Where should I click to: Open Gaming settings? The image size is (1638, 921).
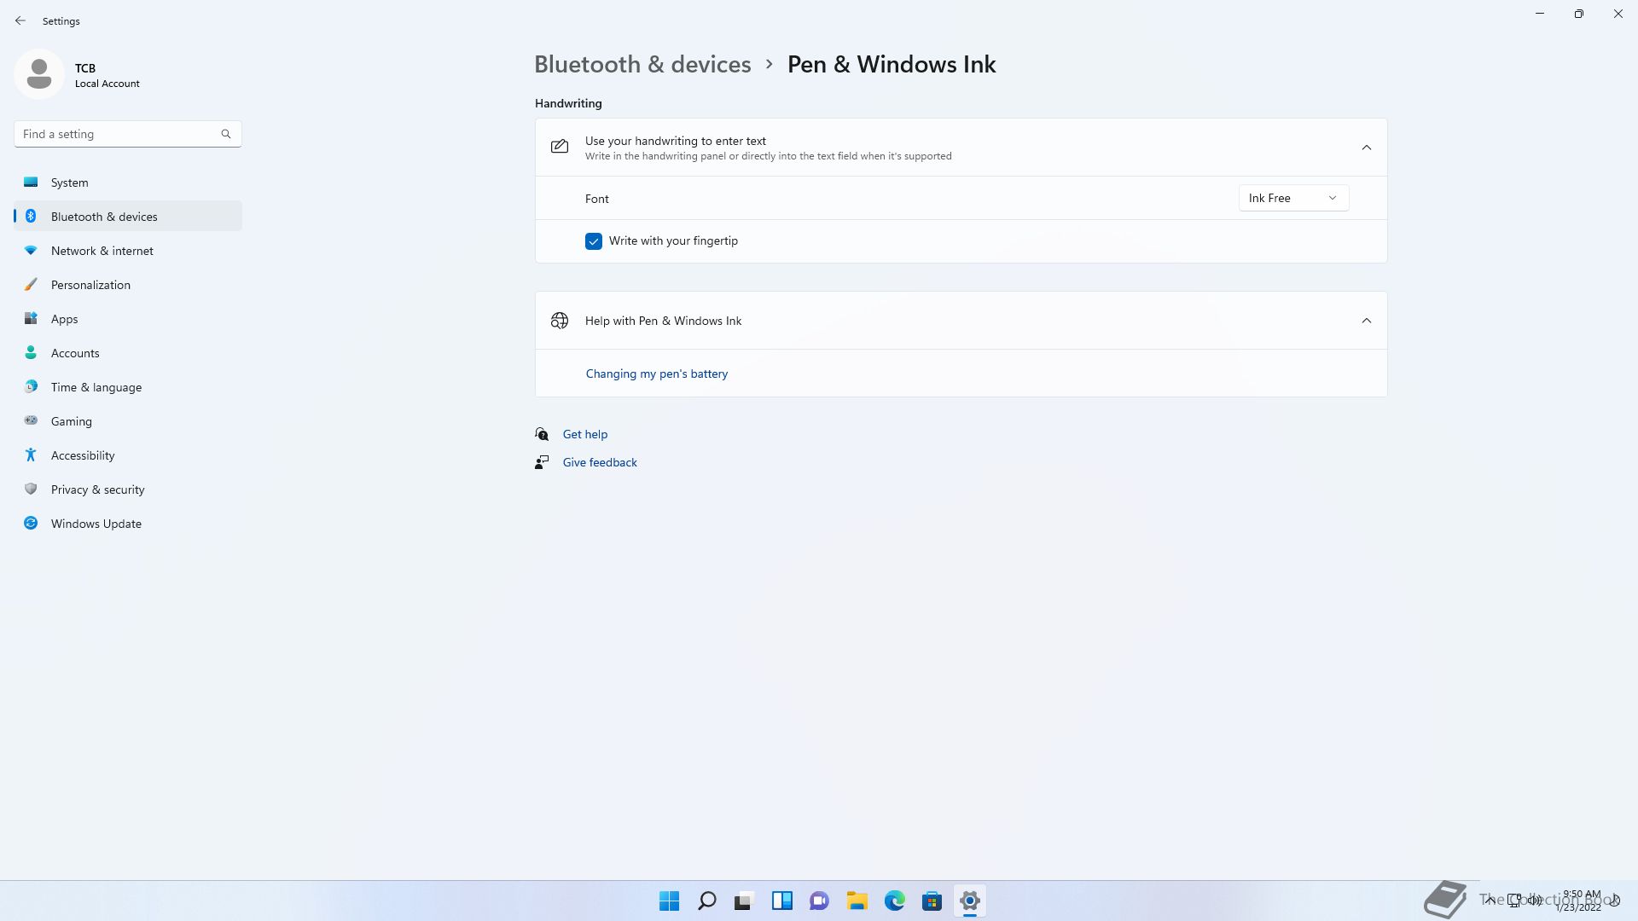pyautogui.click(x=128, y=421)
